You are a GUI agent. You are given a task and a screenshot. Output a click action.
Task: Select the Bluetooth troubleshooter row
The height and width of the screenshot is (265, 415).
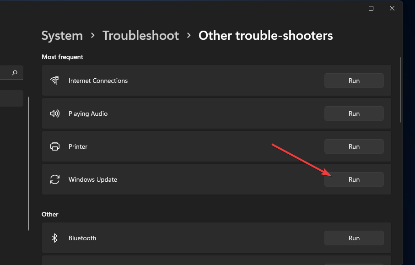tap(183, 238)
